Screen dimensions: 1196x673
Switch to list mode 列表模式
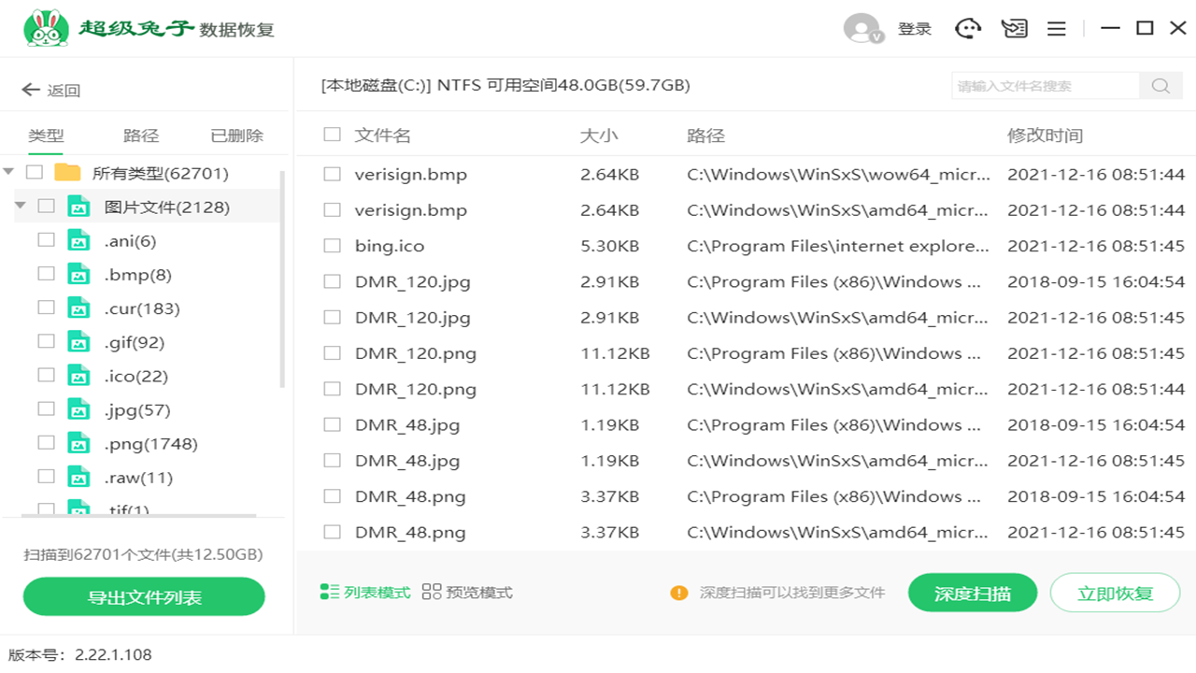(365, 593)
